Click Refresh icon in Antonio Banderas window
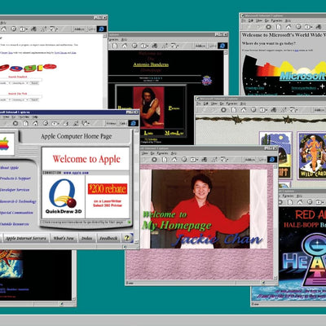This screenshot has width=326, height=326. point(115,46)
